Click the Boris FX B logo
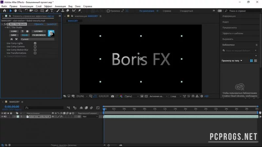 51,33
